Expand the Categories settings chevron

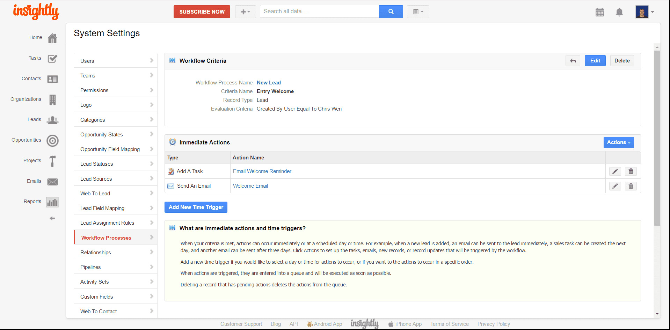[x=152, y=119]
